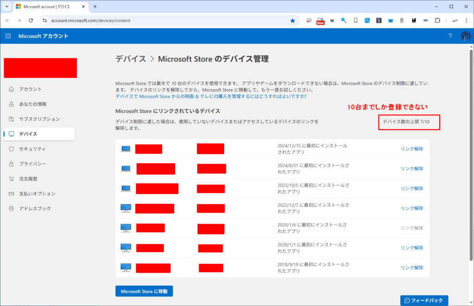Unlink the device installed 2024/12/15
The height and width of the screenshot is (306, 474).
click(x=412, y=149)
